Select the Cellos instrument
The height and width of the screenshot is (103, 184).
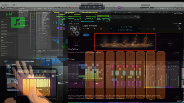tap(135, 41)
